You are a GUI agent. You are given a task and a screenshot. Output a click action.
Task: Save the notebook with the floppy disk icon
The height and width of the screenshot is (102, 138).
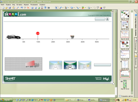pyautogui.click(x=10, y=8)
